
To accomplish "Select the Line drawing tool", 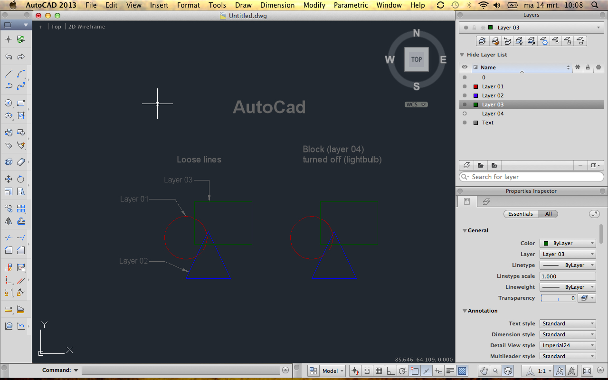I will point(9,74).
